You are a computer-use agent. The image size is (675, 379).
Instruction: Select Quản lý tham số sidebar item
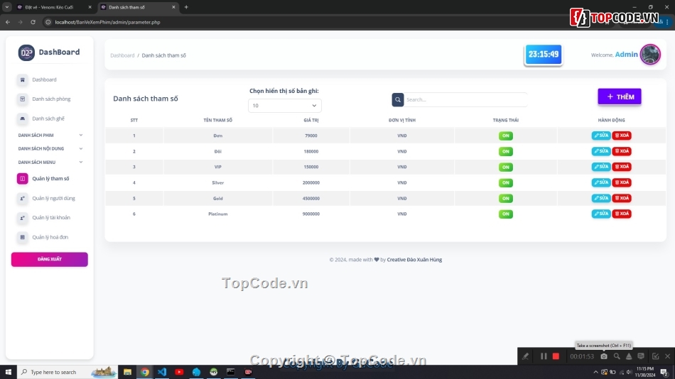(50, 179)
